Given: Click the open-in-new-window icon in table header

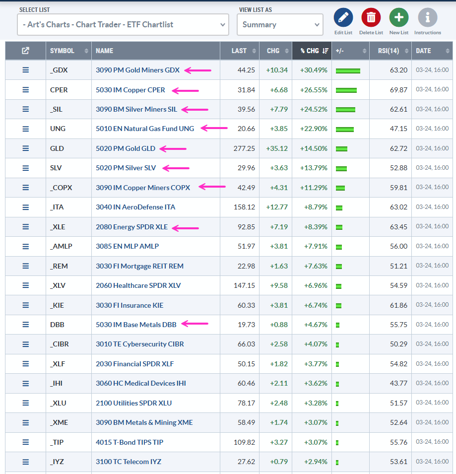Looking at the screenshot, I should [26, 51].
